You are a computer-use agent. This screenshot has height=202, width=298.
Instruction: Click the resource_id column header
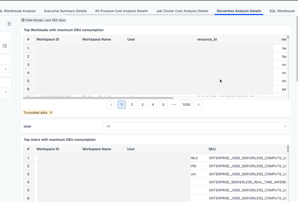tap(207, 39)
